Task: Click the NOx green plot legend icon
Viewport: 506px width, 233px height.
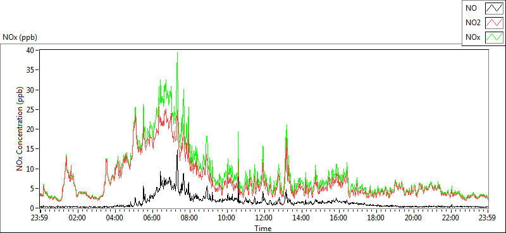Action: [x=495, y=37]
